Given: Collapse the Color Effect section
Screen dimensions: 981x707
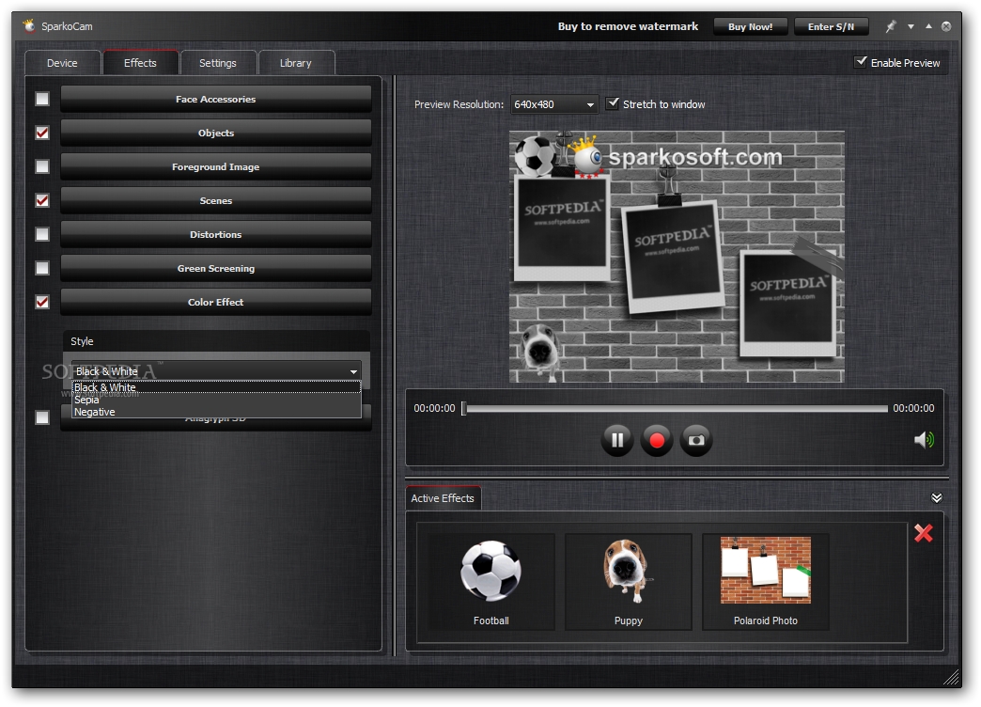Looking at the screenshot, I should [x=216, y=302].
